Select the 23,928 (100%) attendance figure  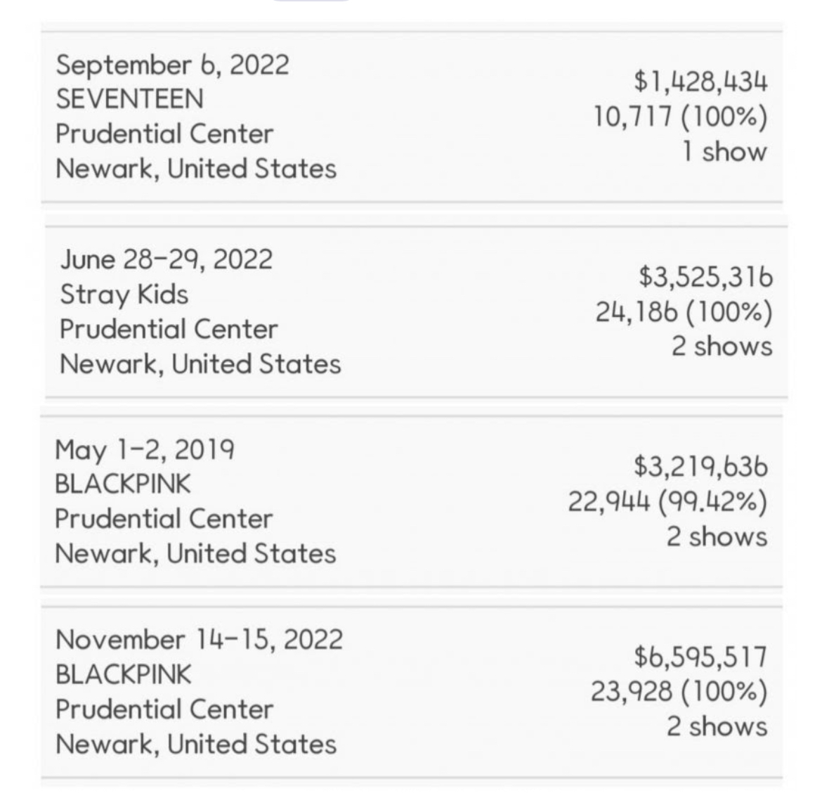[678, 691]
